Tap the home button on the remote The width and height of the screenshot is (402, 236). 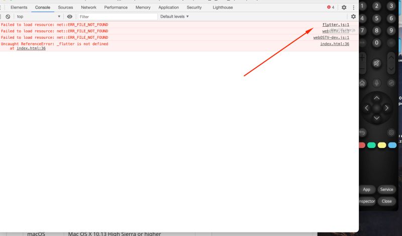pos(362,83)
